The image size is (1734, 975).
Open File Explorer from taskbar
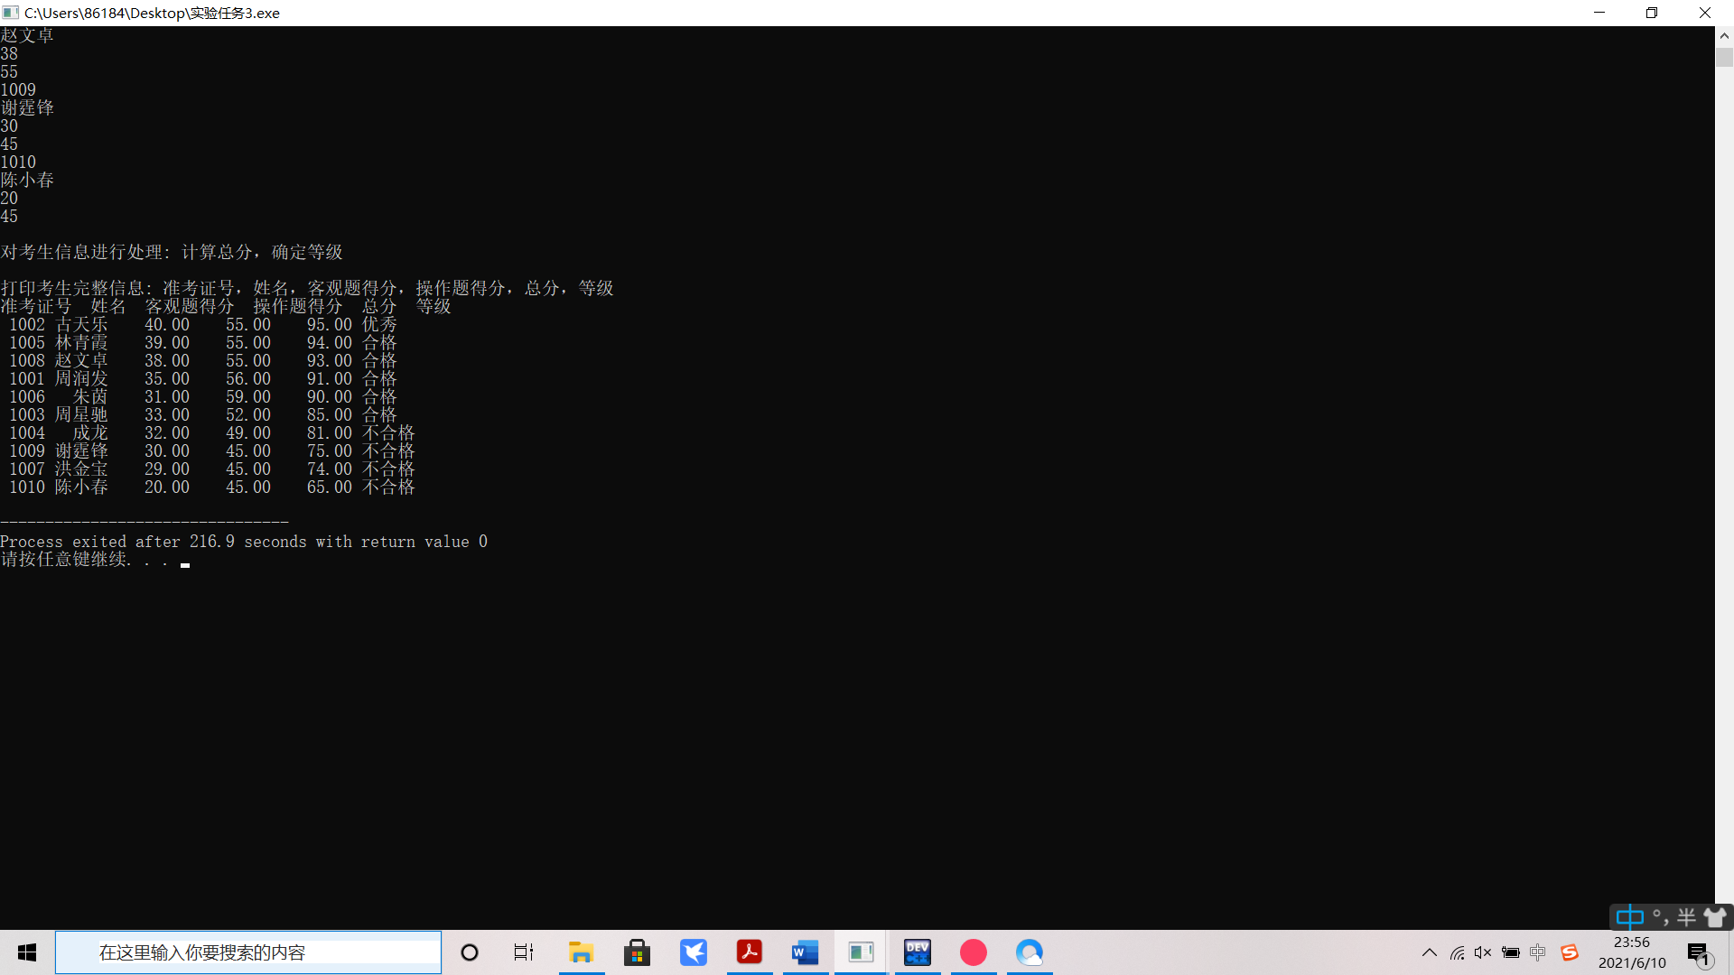581,952
